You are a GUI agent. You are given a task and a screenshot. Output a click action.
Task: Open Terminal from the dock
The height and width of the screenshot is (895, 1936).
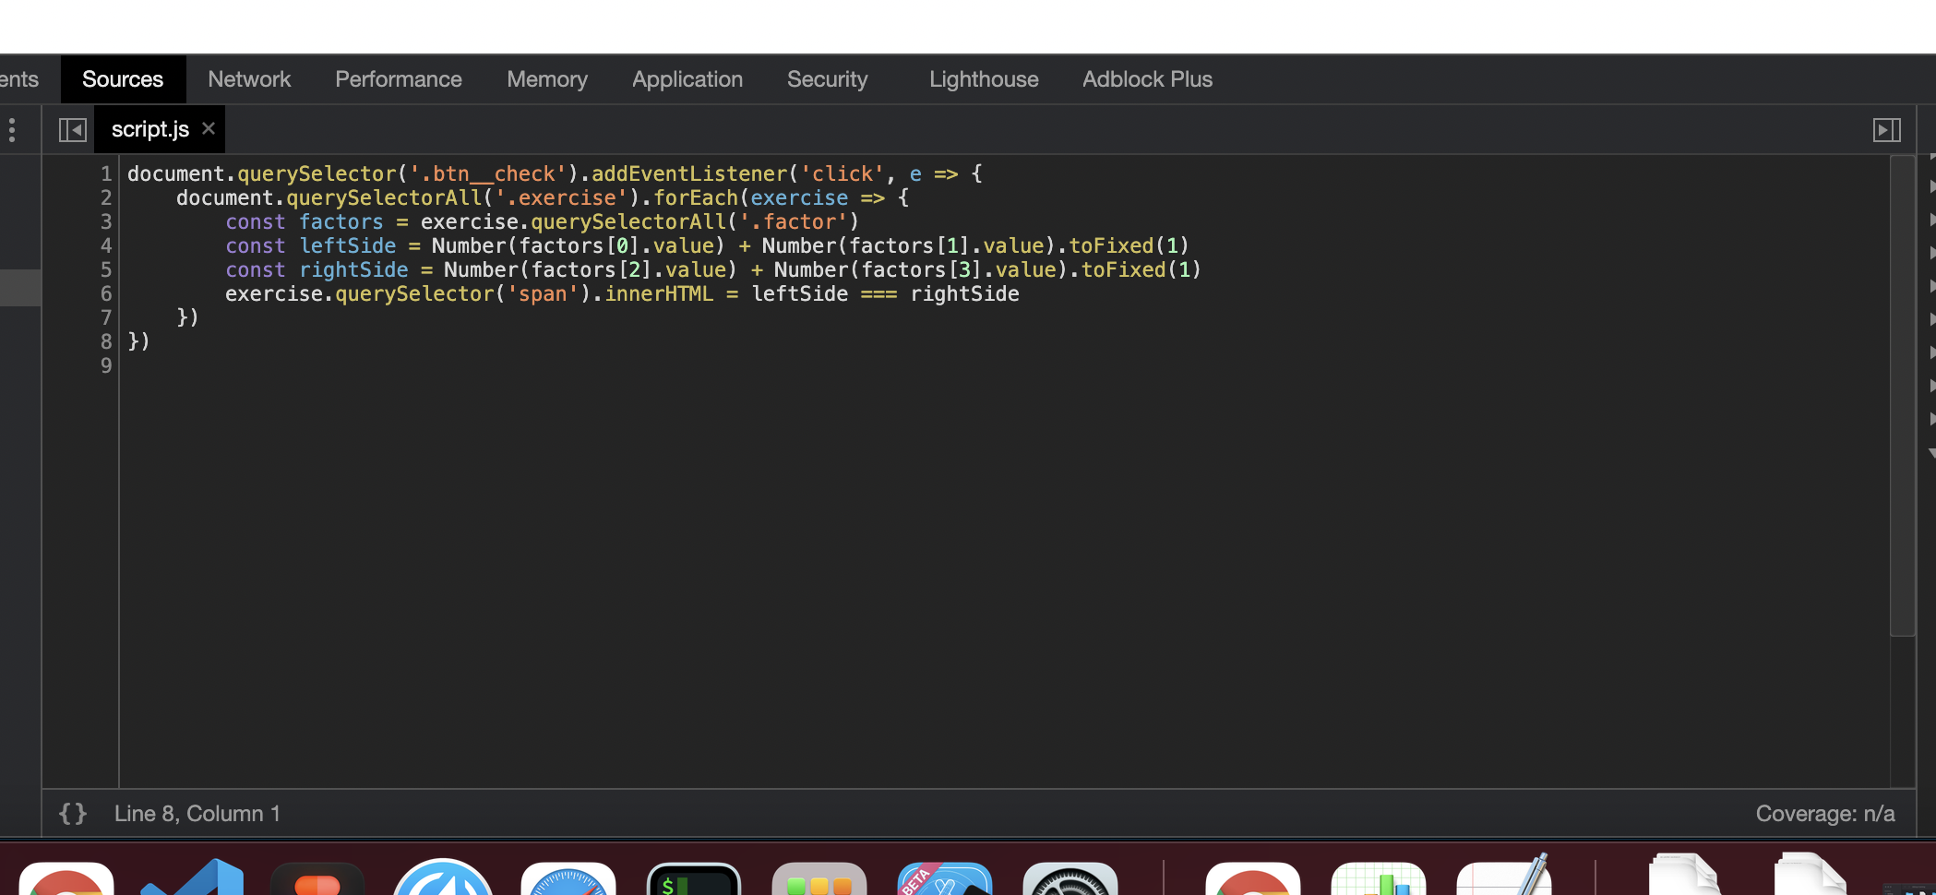[693, 879]
